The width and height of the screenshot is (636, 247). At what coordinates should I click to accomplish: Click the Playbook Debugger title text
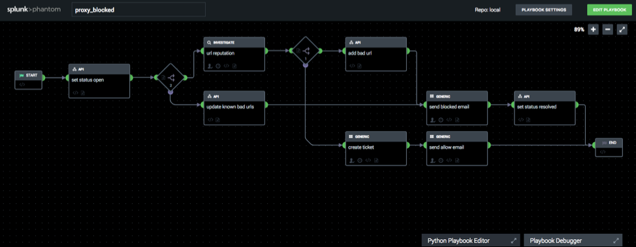point(556,240)
